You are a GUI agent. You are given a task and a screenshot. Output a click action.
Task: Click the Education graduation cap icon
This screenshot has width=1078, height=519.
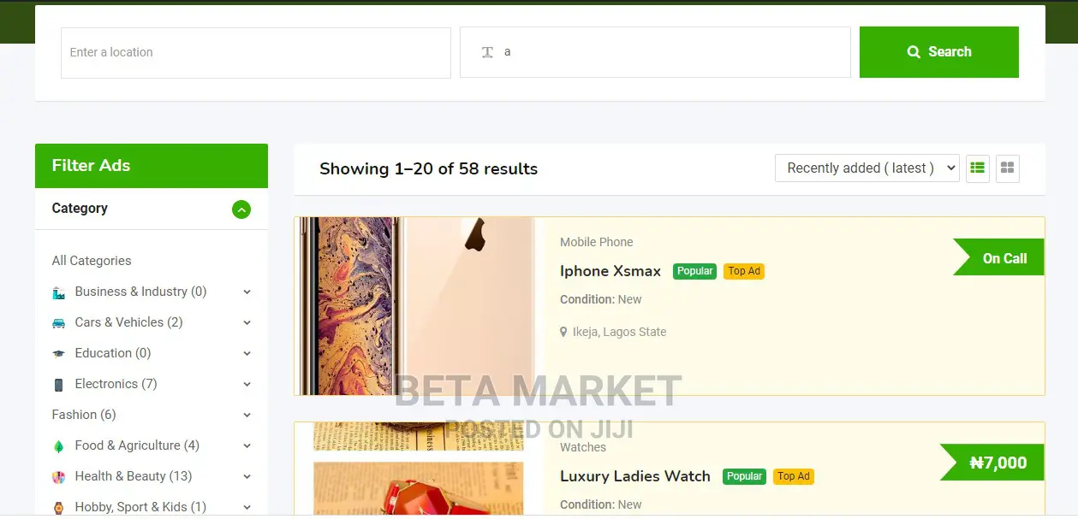pos(58,354)
